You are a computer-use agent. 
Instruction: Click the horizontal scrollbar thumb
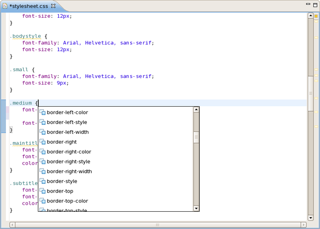(158, 225)
